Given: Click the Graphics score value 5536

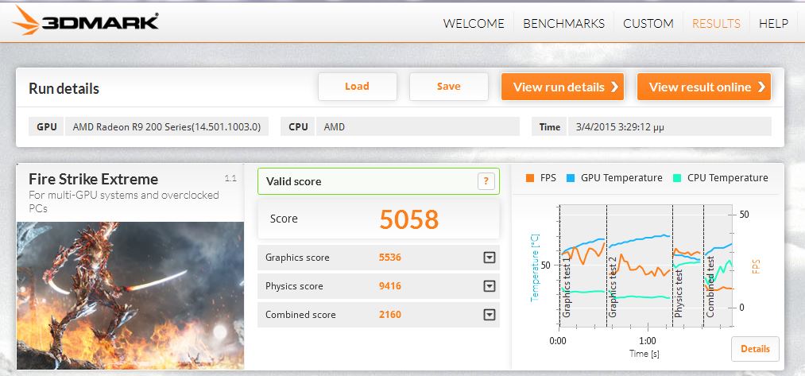Looking at the screenshot, I should [x=389, y=258].
